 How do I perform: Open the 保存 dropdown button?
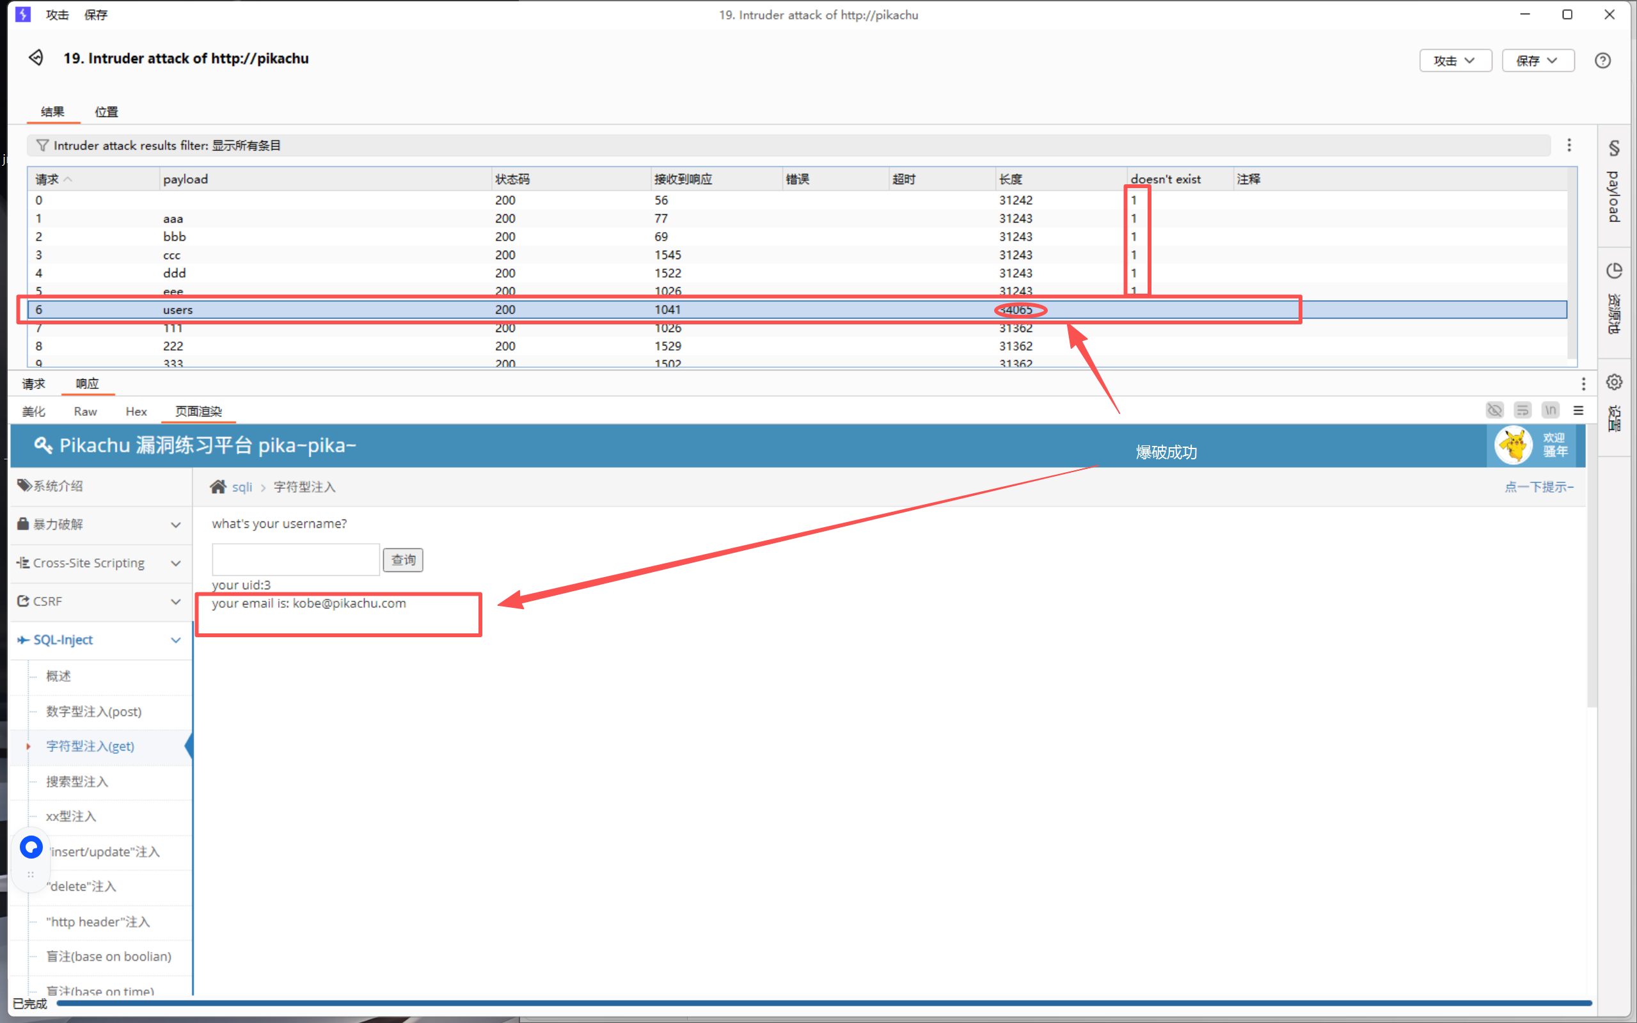coord(1538,60)
